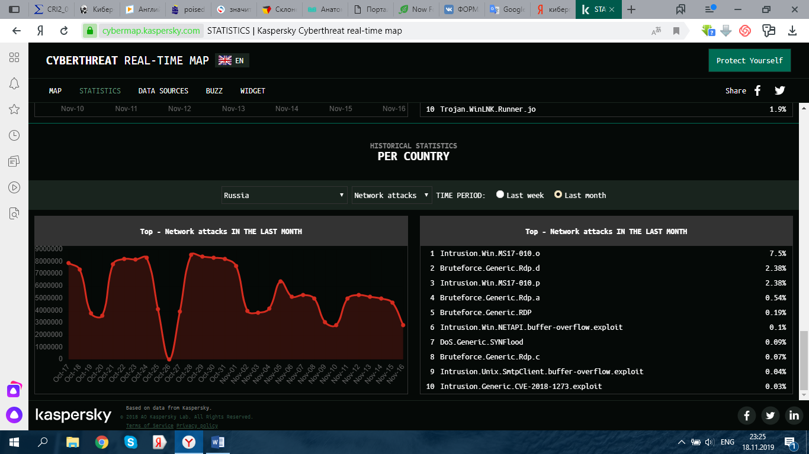Open collections icon in sidebar
The width and height of the screenshot is (809, 454).
pos(14,161)
